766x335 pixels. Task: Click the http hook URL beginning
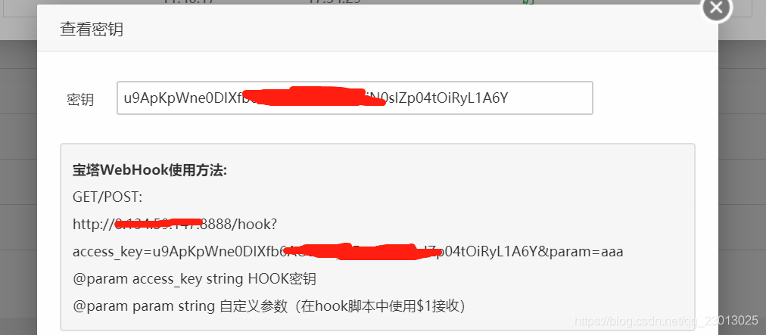93,225
